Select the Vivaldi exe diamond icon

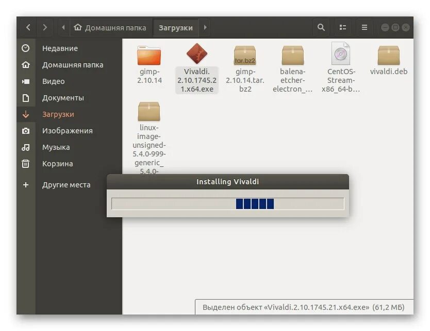point(196,54)
